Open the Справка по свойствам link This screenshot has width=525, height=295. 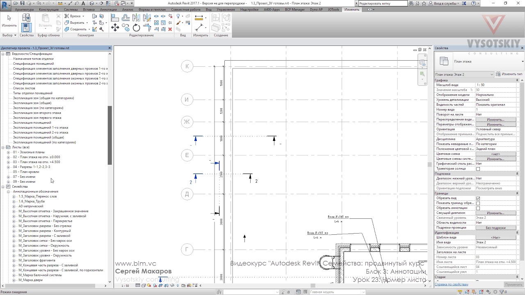click(x=452, y=284)
